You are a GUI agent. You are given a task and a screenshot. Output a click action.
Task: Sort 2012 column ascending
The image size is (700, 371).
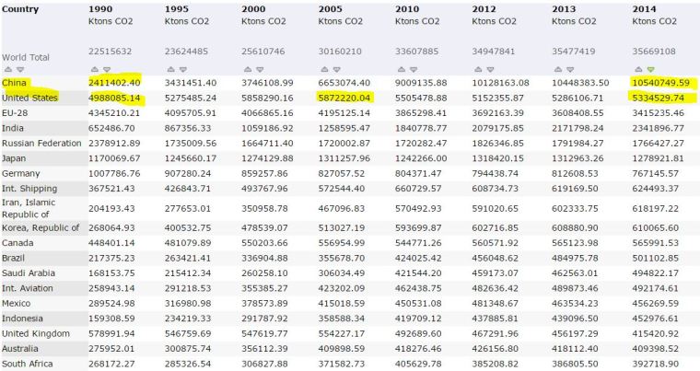478,69
